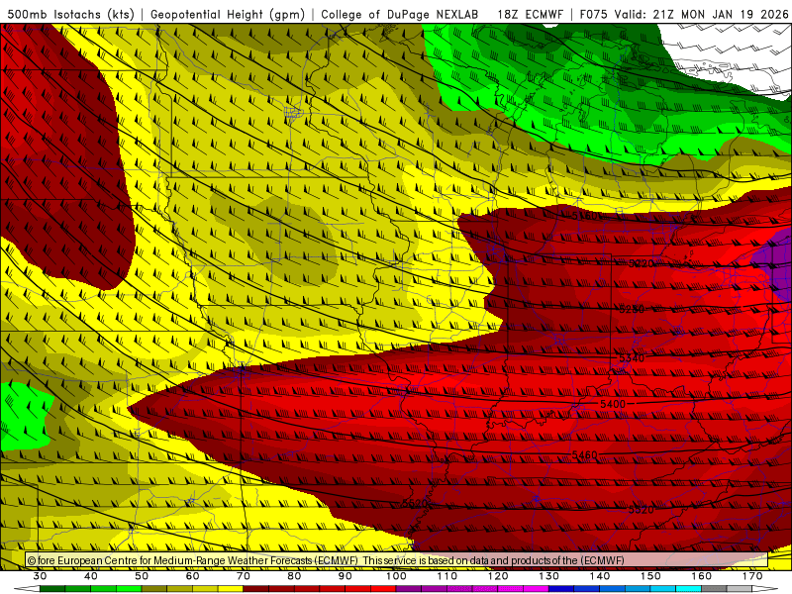
Task: Click the '18Z ECMWF' model run label
Action: point(530,14)
